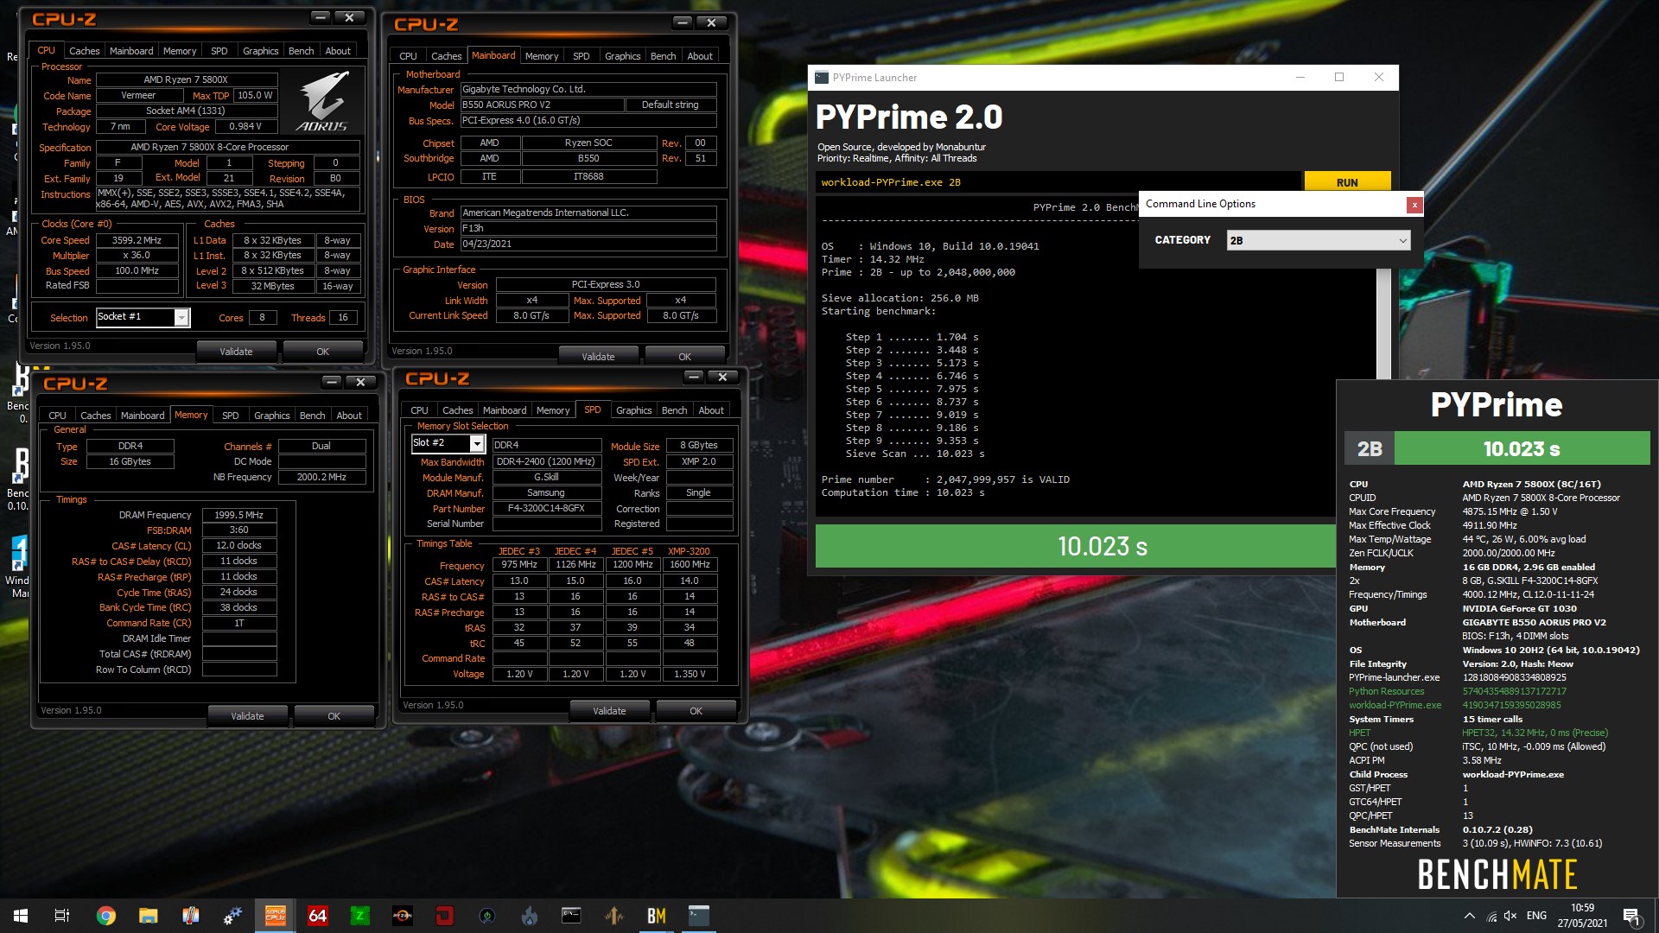The width and height of the screenshot is (1659, 933).
Task: Click the F13h BIOS version field
Action: click(588, 228)
